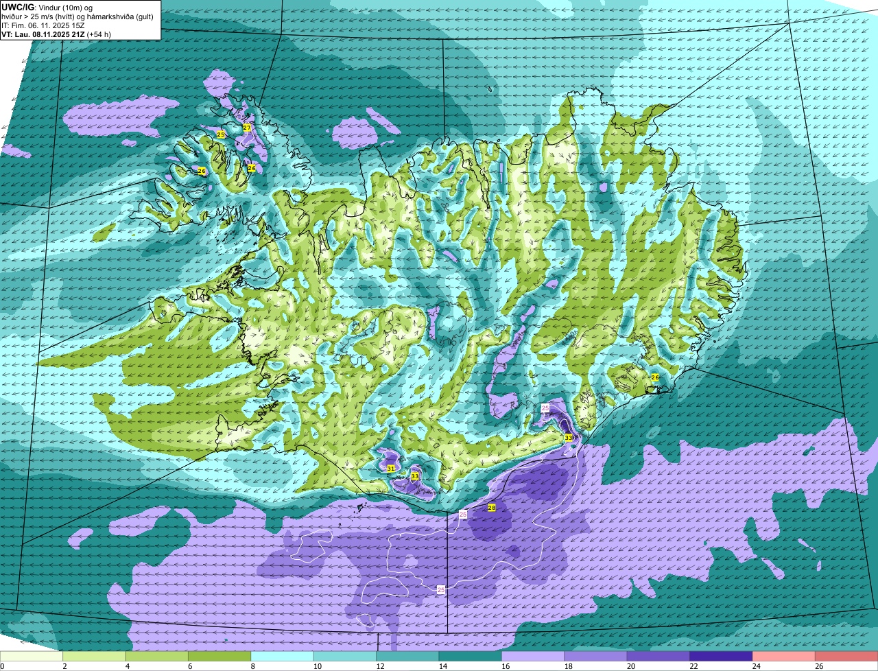This screenshot has width=878, height=671.
Task: Select the yellow 25 gust label in Westfjords
Action: [x=221, y=134]
